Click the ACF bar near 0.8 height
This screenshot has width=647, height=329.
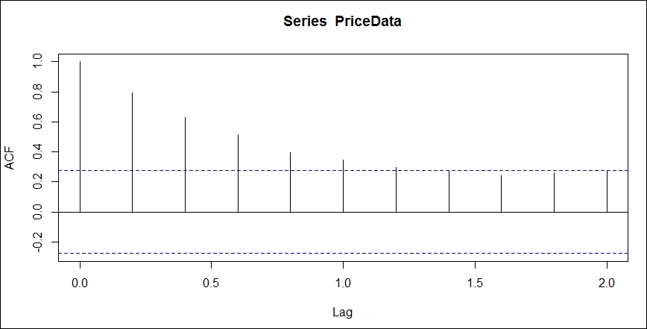pos(132,152)
